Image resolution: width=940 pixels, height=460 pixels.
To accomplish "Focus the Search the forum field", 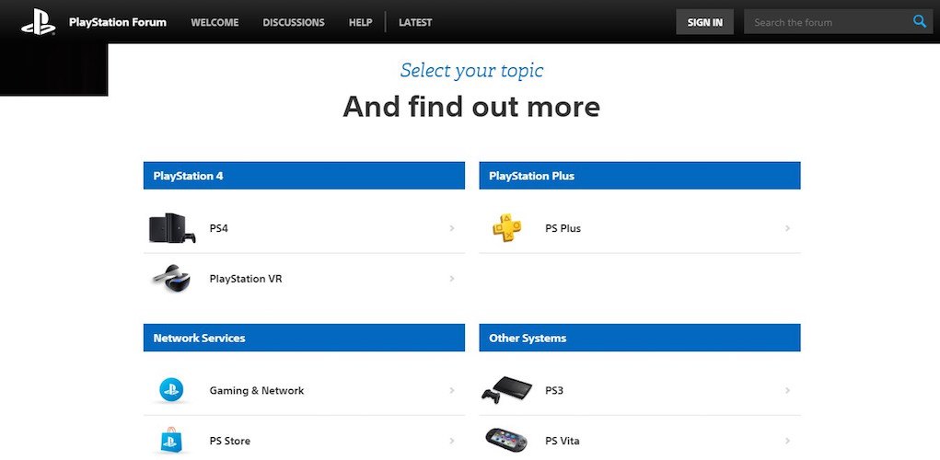I will (828, 22).
